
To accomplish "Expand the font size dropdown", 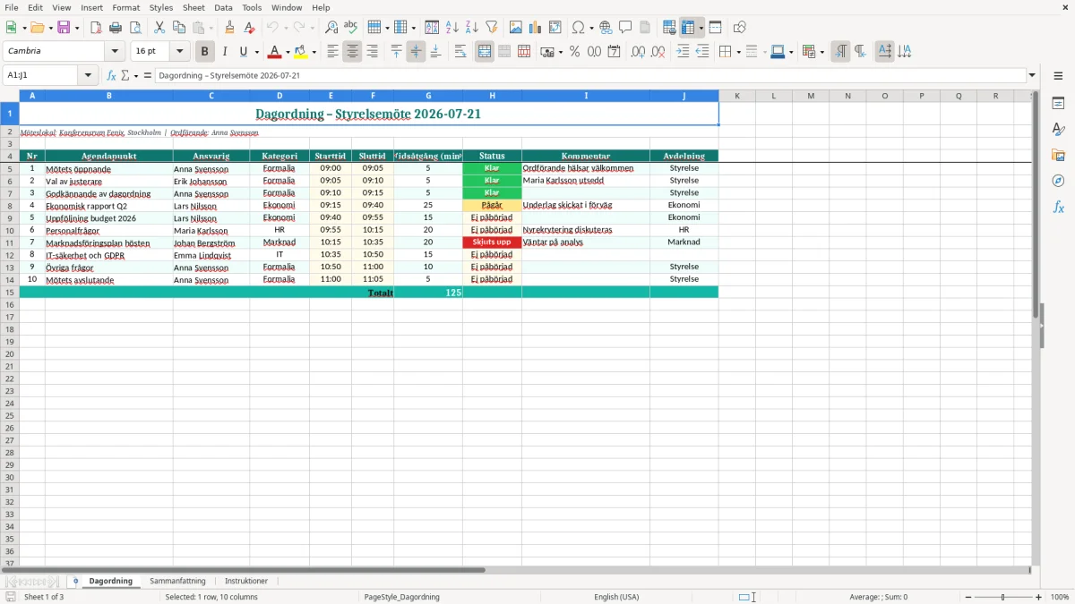I will [180, 52].
